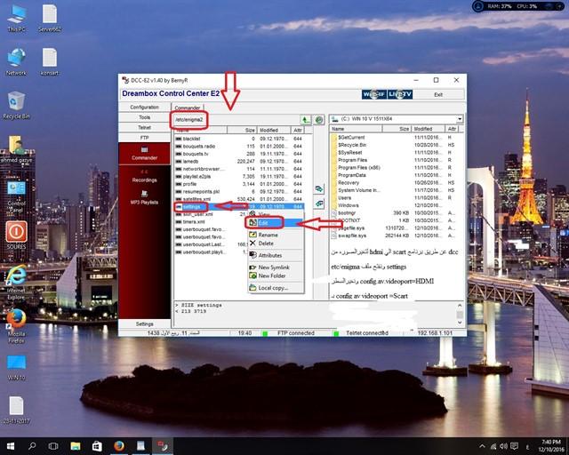Viewport: 569px width, 455px height.
Task: Click the lower transfer arrow between file panes
Action: pos(319,204)
